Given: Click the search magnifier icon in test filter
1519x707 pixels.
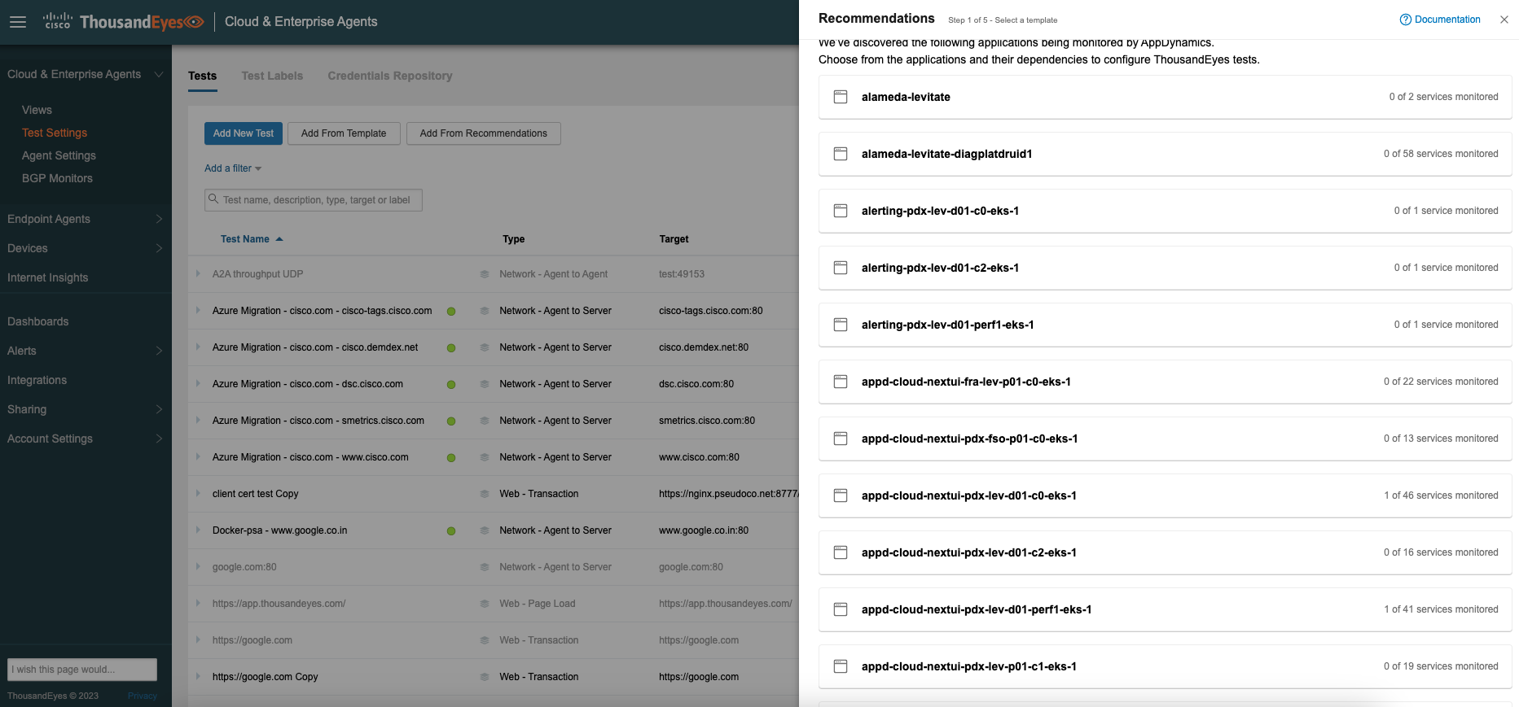Looking at the screenshot, I should point(213,199).
